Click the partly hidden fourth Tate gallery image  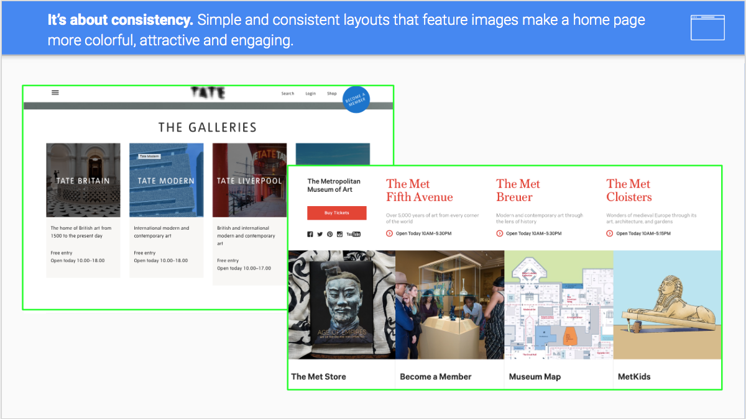pyautogui.click(x=333, y=154)
